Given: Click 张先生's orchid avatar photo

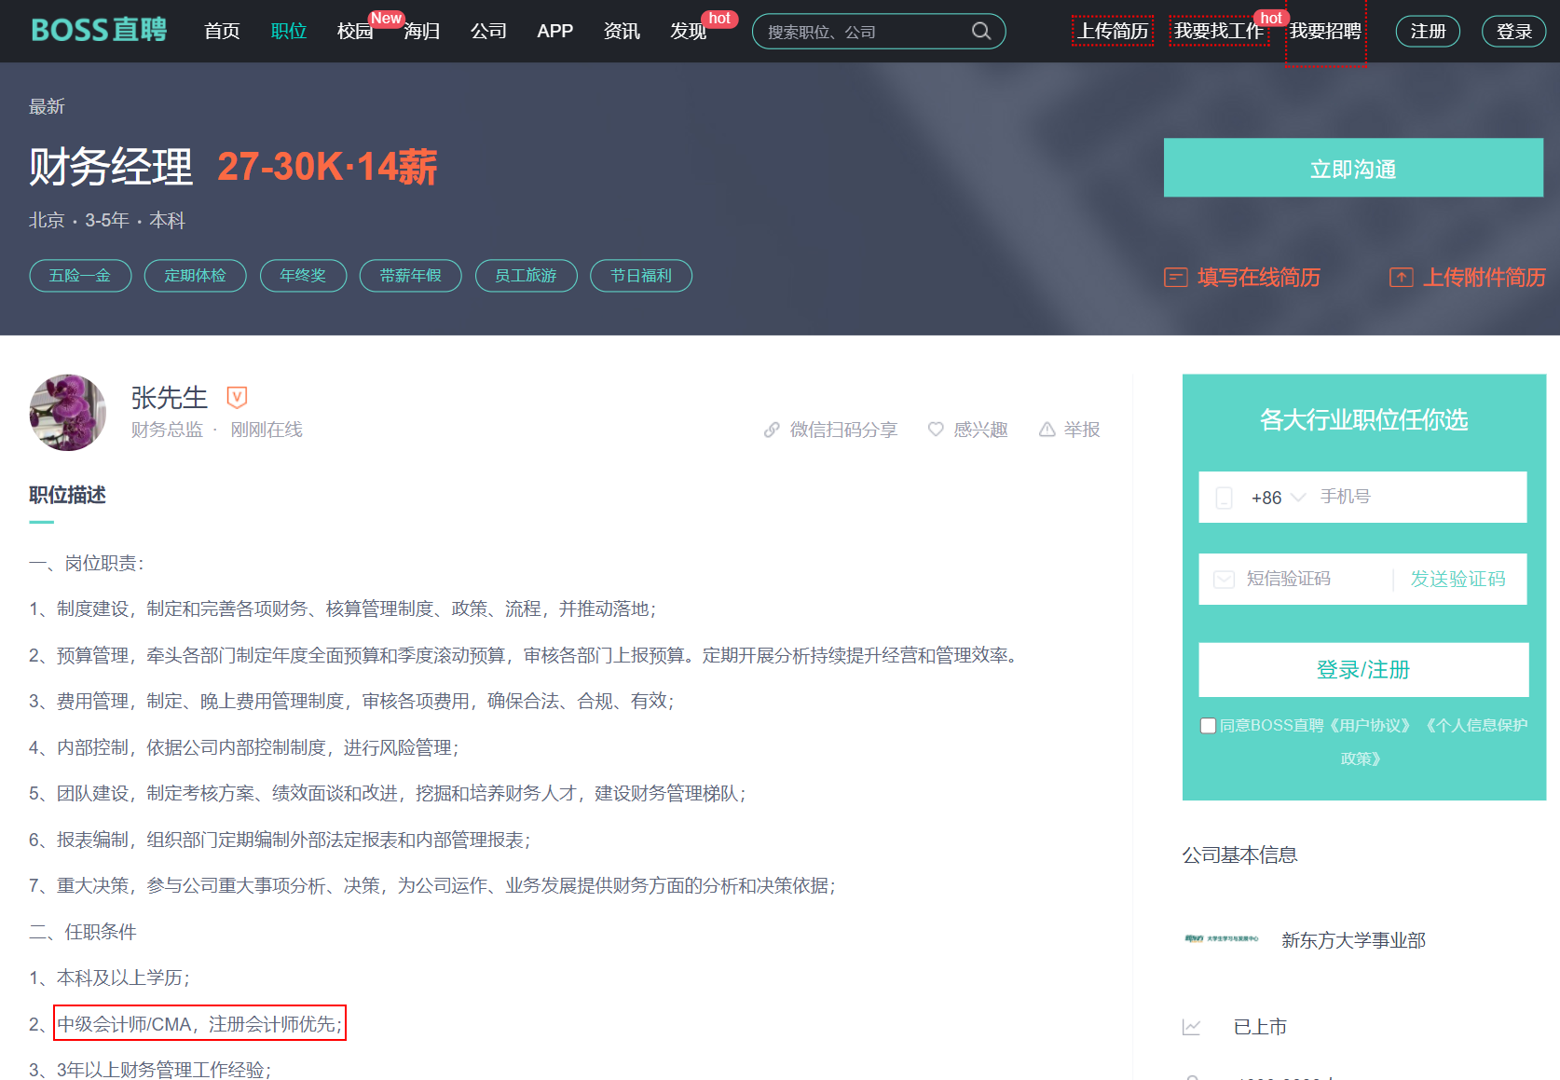Looking at the screenshot, I should point(68,413).
